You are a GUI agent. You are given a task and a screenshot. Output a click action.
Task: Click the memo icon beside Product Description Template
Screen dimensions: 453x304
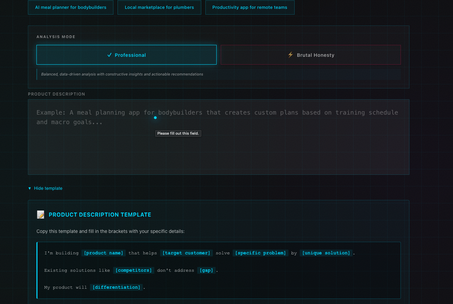pos(41,215)
